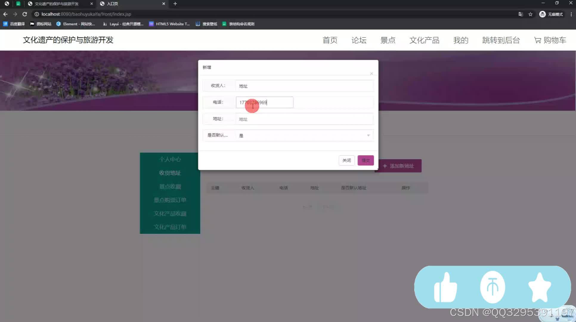Image resolution: width=576 pixels, height=322 pixels.
Task: Open the Element bookmark
Action: 76,24
